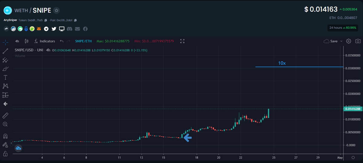Open the green unicorn Uniswap icon

pyautogui.click(x=20, y=29)
